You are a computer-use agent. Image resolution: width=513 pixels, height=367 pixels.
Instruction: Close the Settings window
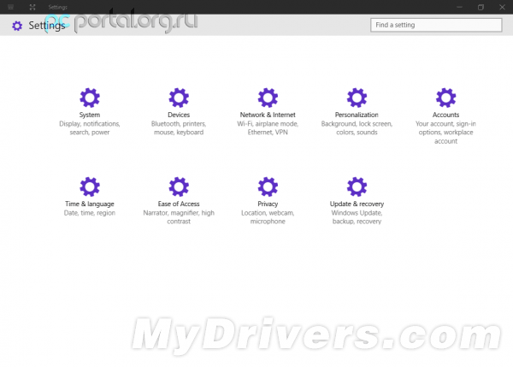502,7
